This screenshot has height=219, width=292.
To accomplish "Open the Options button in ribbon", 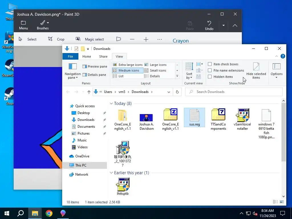I will [x=277, y=71].
